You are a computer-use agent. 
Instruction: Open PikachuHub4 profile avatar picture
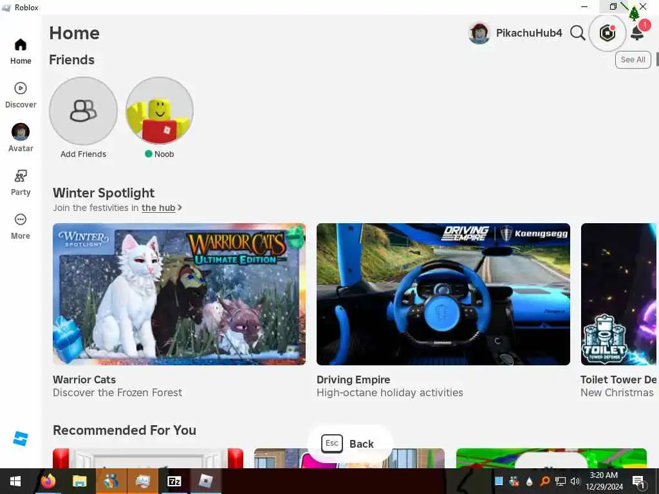coord(479,33)
